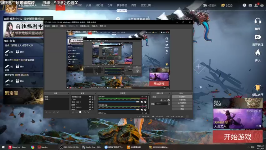The image size is (266, 150).
Task: Open the 天选之人 game mode card
Action: [238, 119]
